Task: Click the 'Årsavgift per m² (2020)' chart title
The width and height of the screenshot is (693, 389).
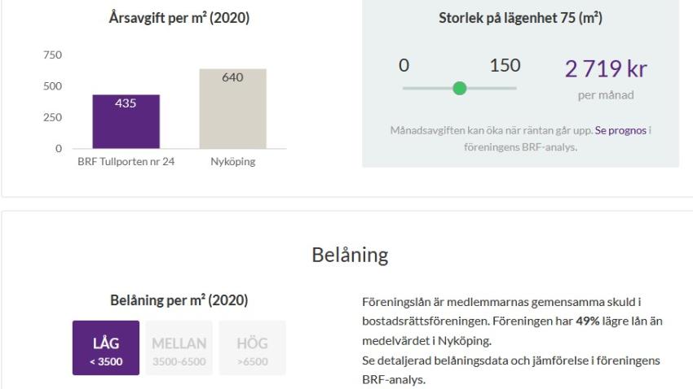Action: tap(179, 18)
